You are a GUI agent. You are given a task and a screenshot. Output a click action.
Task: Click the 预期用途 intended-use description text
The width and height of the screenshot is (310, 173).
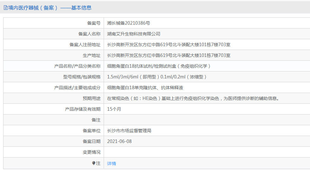click(193, 98)
